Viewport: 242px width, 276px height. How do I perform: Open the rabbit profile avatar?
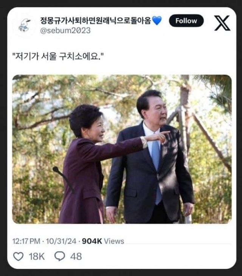point(25,25)
